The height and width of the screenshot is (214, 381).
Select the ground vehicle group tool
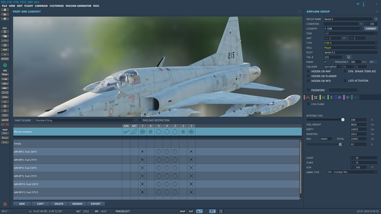[x=5, y=88]
